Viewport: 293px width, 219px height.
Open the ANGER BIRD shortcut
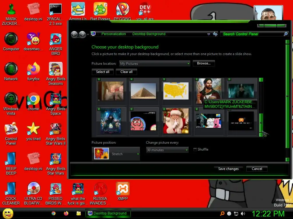pyautogui.click(x=56, y=44)
